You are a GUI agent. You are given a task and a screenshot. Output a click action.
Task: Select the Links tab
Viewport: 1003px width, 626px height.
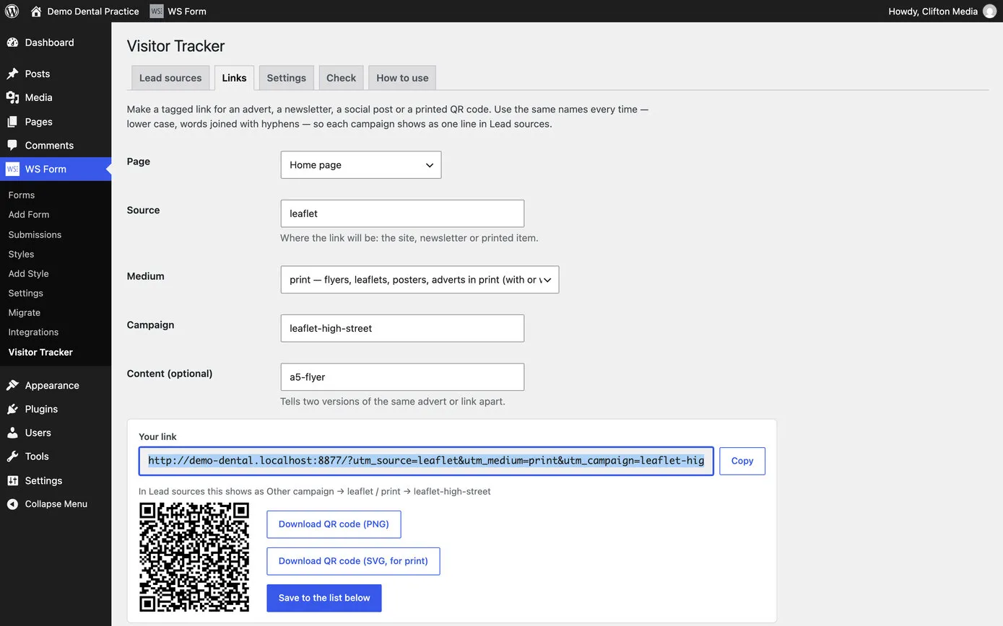pos(234,78)
